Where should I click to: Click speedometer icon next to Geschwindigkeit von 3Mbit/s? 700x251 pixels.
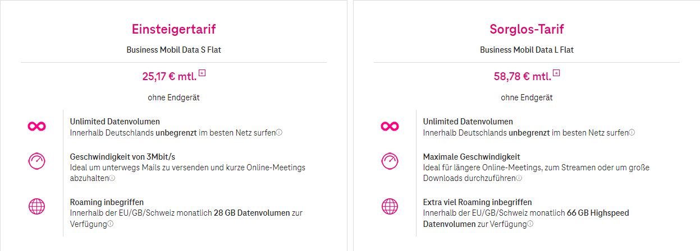click(x=36, y=161)
